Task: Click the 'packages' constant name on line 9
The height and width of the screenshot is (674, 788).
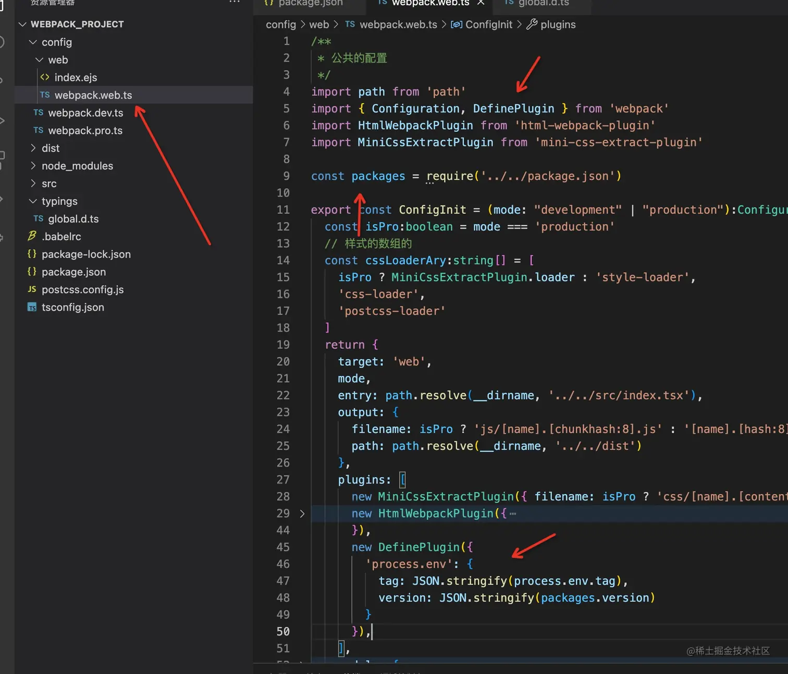Action: [378, 176]
